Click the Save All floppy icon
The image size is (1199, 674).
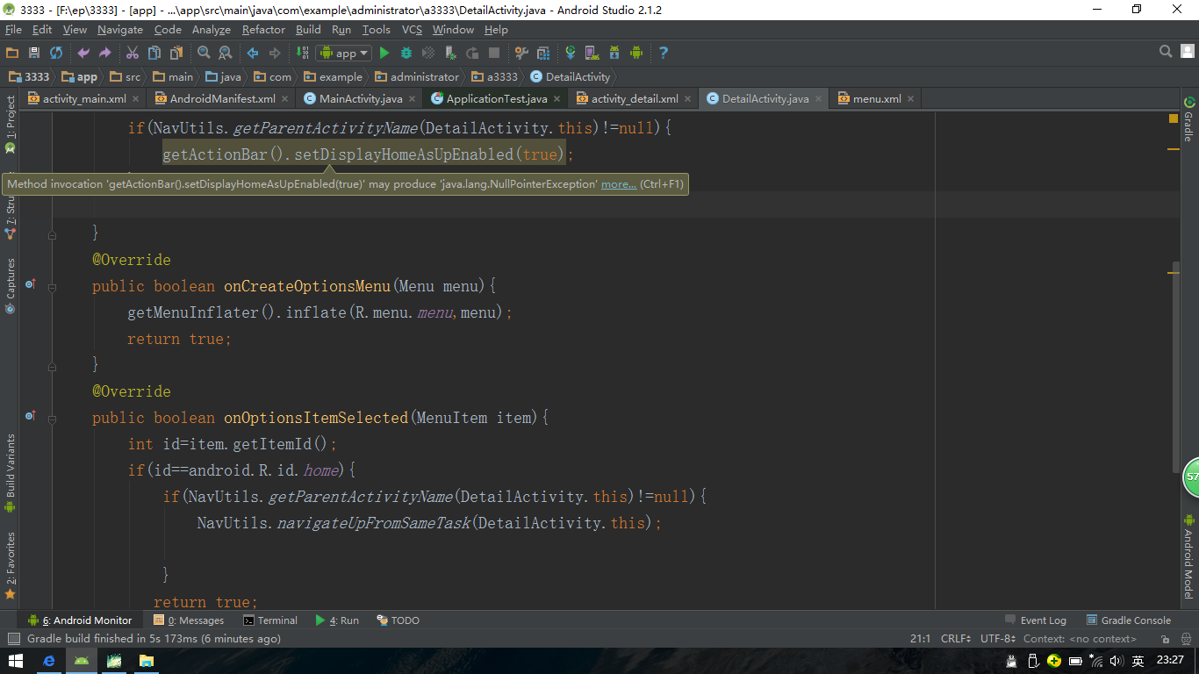coord(34,53)
